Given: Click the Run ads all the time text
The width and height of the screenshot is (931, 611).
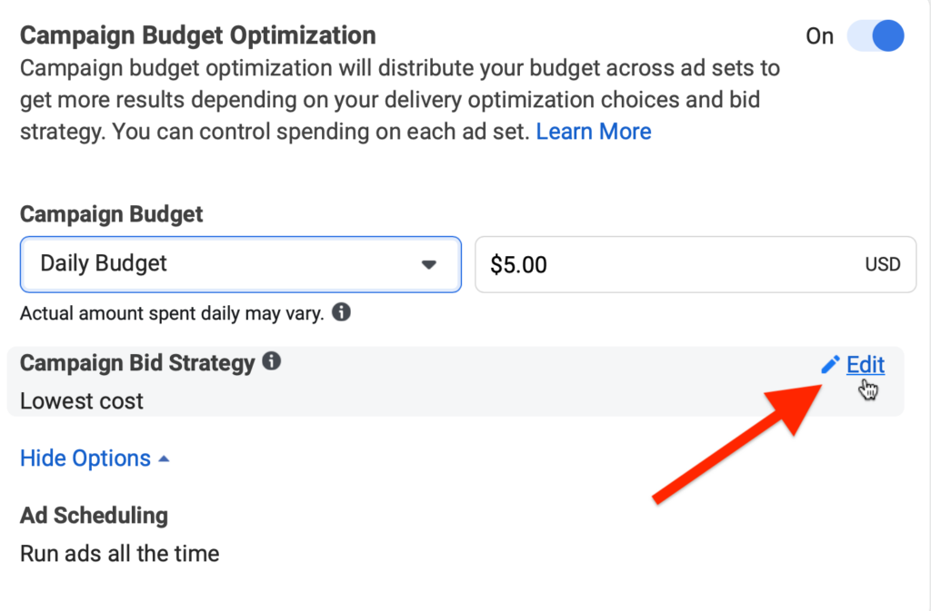Looking at the screenshot, I should point(119,553).
